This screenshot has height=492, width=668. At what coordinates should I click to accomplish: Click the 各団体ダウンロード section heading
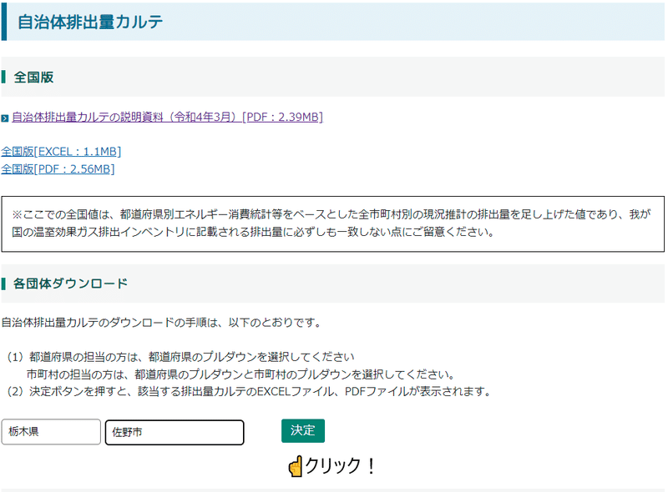[x=70, y=284]
